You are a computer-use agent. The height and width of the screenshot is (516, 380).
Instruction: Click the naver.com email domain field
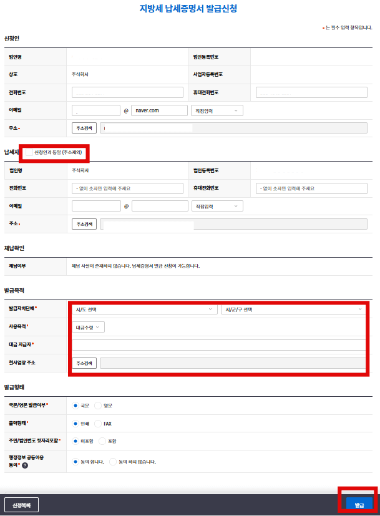click(159, 110)
